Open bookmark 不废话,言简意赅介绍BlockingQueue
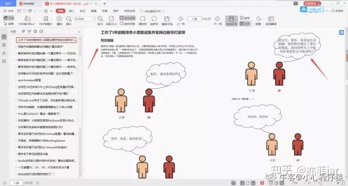Screen dimensions: 348x186 [x=42, y=141]
